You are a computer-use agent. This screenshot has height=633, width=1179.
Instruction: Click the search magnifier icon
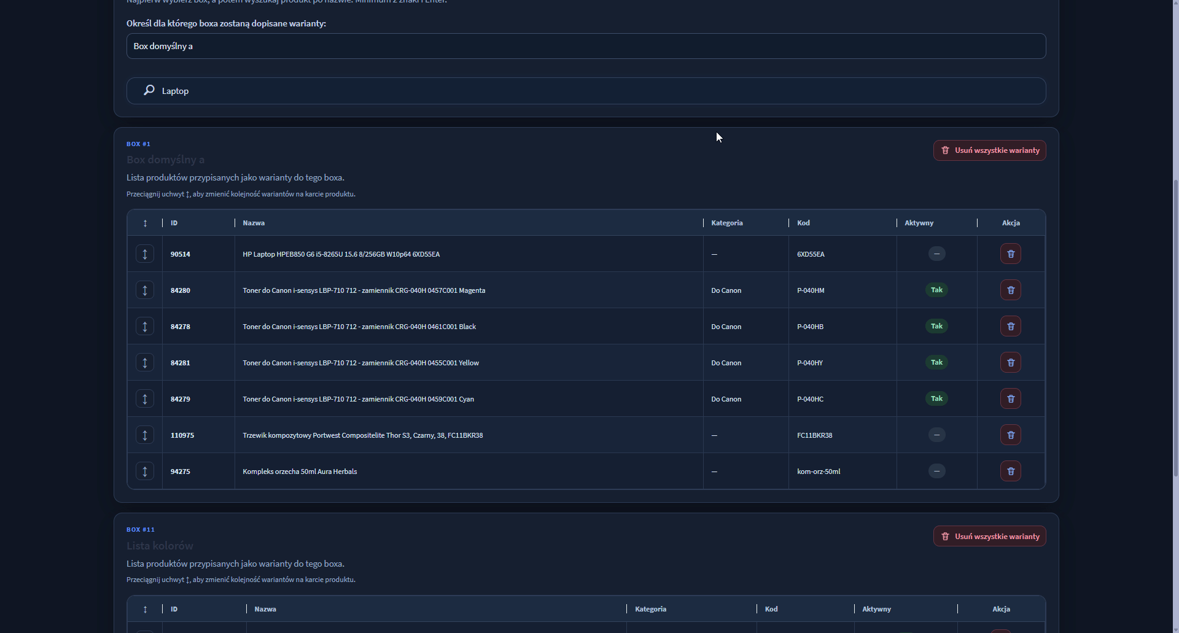tap(149, 90)
